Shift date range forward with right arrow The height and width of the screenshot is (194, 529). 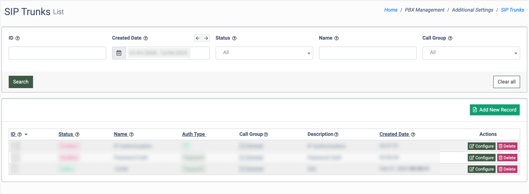coord(206,38)
